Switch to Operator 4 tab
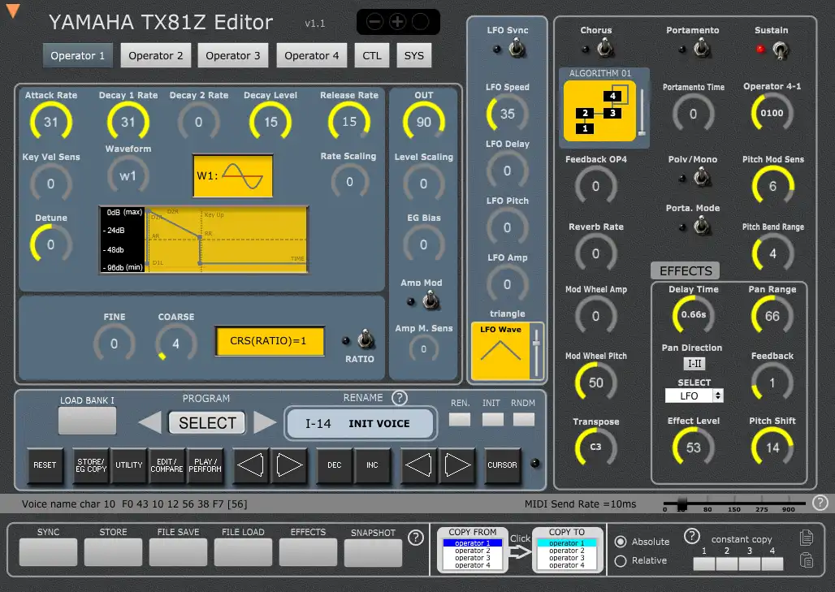This screenshot has height=592, width=835. pos(312,55)
